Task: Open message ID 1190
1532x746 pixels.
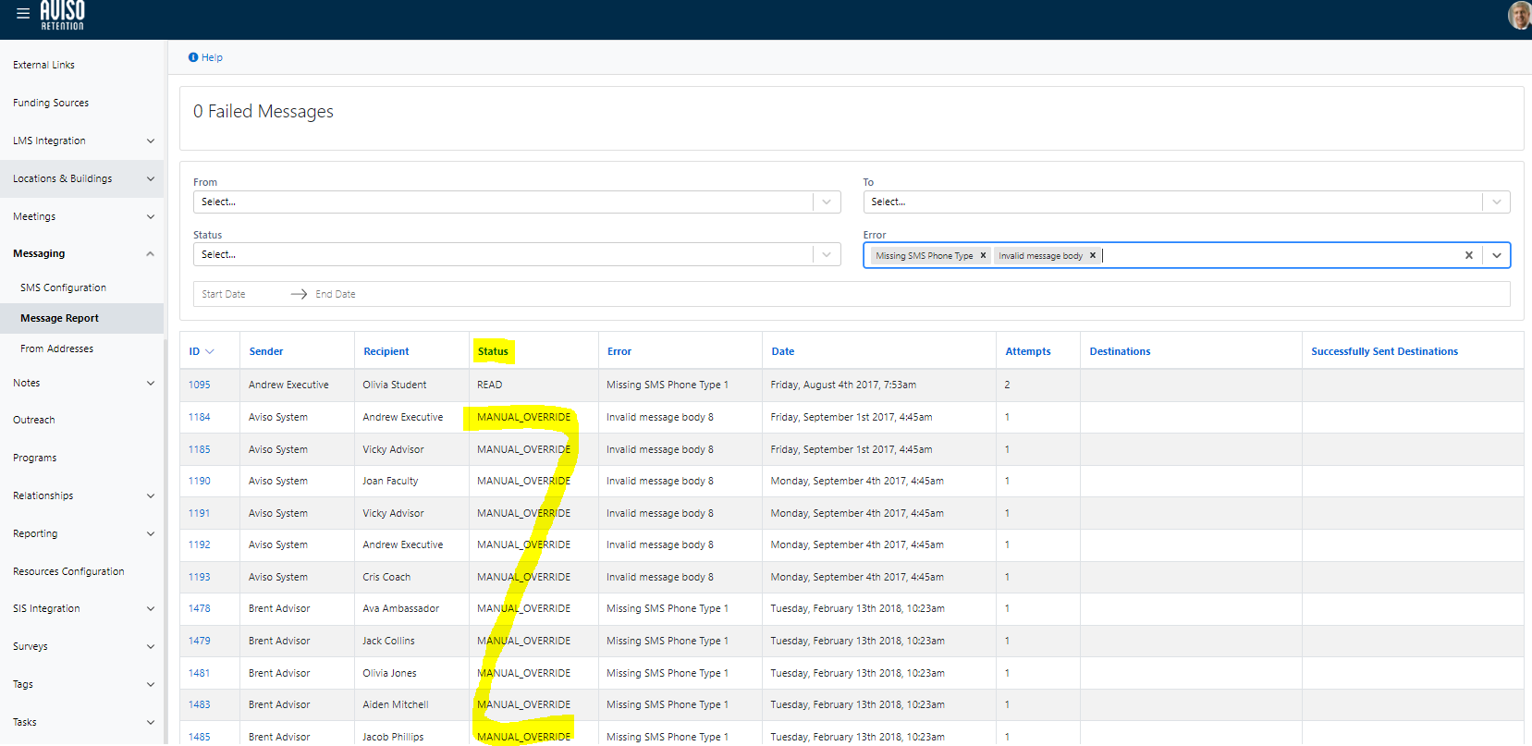Action: [200, 481]
